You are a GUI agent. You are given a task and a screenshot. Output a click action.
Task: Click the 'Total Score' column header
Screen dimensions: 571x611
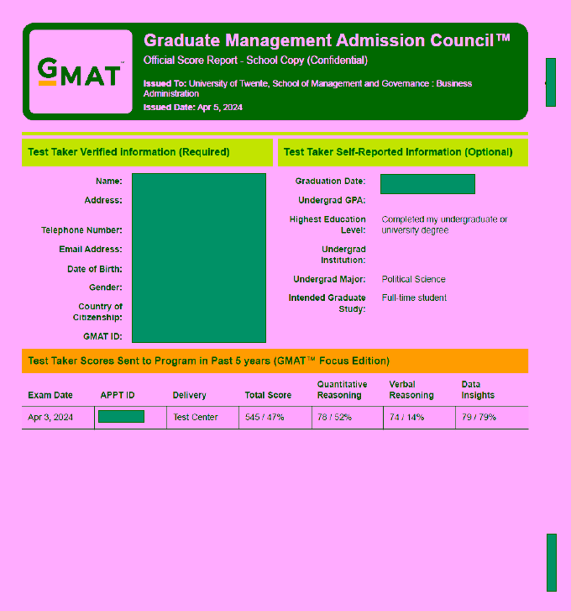pos(268,395)
